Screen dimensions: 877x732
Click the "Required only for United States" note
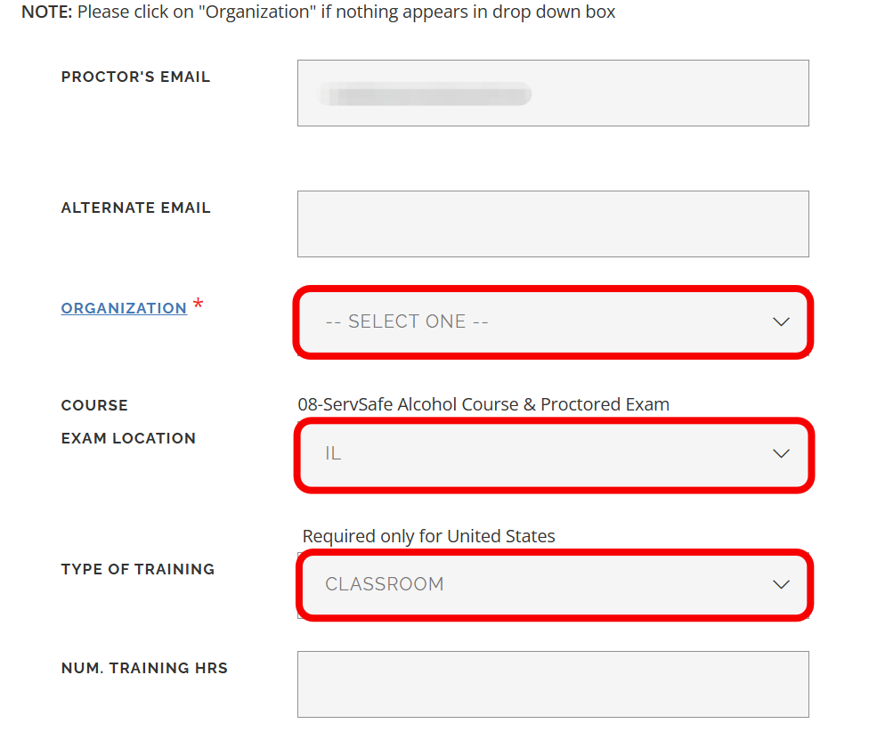pyautogui.click(x=428, y=536)
